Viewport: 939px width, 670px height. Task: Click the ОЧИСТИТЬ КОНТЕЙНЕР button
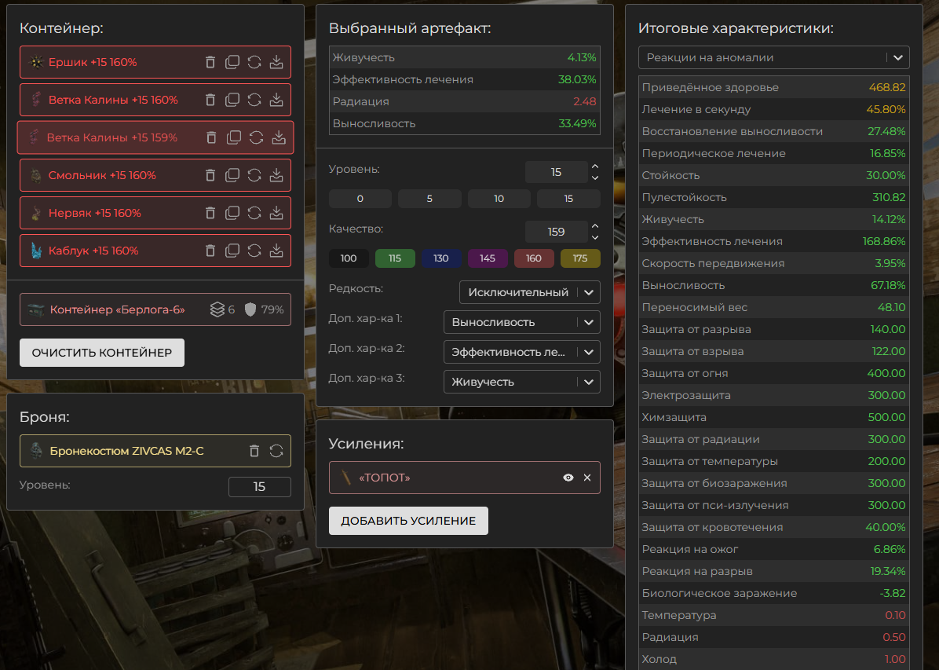(102, 353)
